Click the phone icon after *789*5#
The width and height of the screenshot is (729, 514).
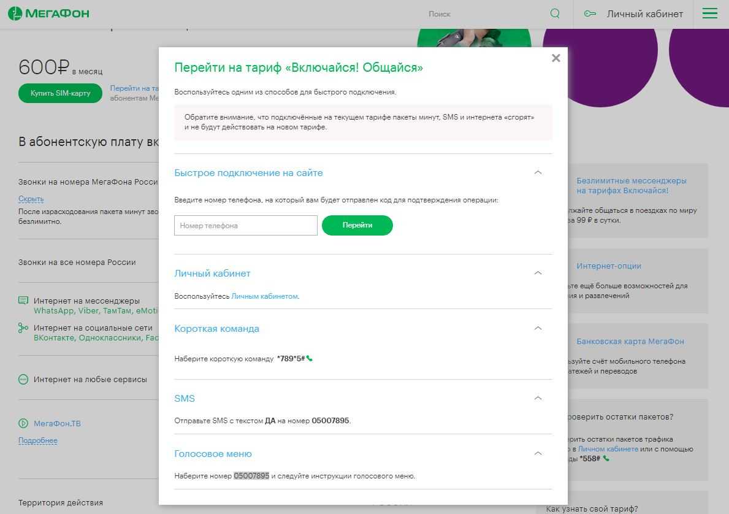[x=310, y=359]
